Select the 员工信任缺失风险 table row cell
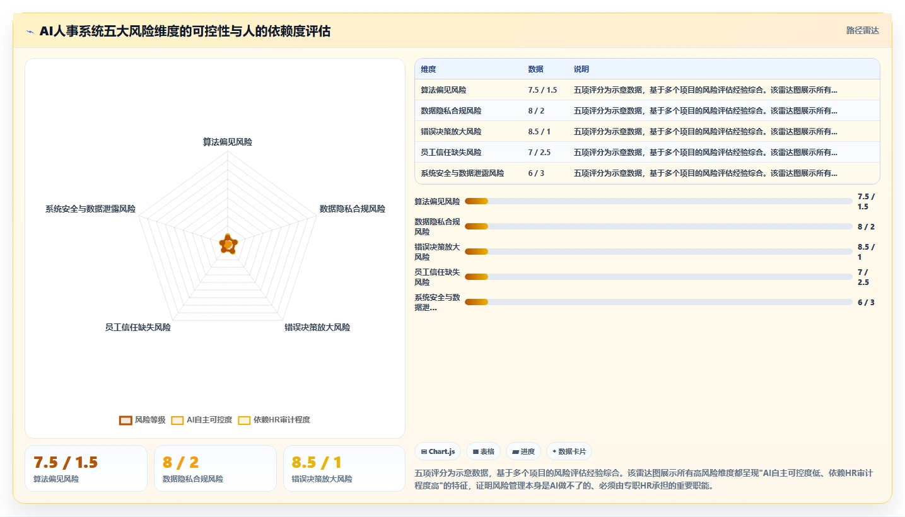Viewport: 905px width, 517px height. tap(452, 153)
